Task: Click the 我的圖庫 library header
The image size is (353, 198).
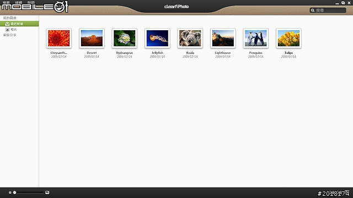Action: tap(9, 18)
